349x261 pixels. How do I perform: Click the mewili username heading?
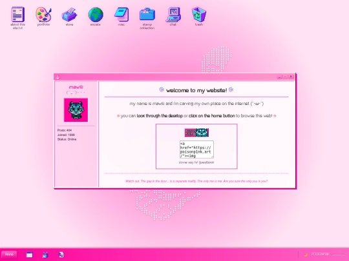[76, 87]
